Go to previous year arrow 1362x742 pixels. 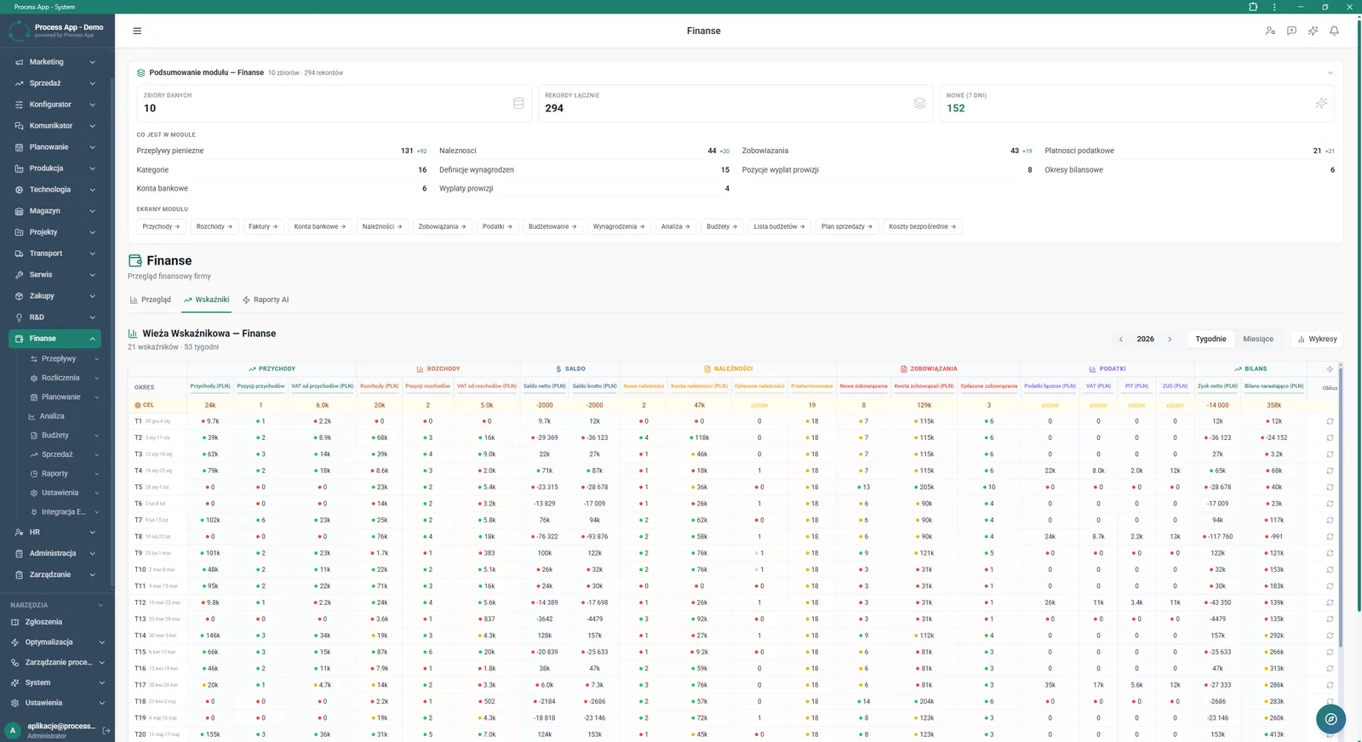(x=1121, y=339)
